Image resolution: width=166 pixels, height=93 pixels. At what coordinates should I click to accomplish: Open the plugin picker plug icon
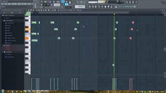108,7
